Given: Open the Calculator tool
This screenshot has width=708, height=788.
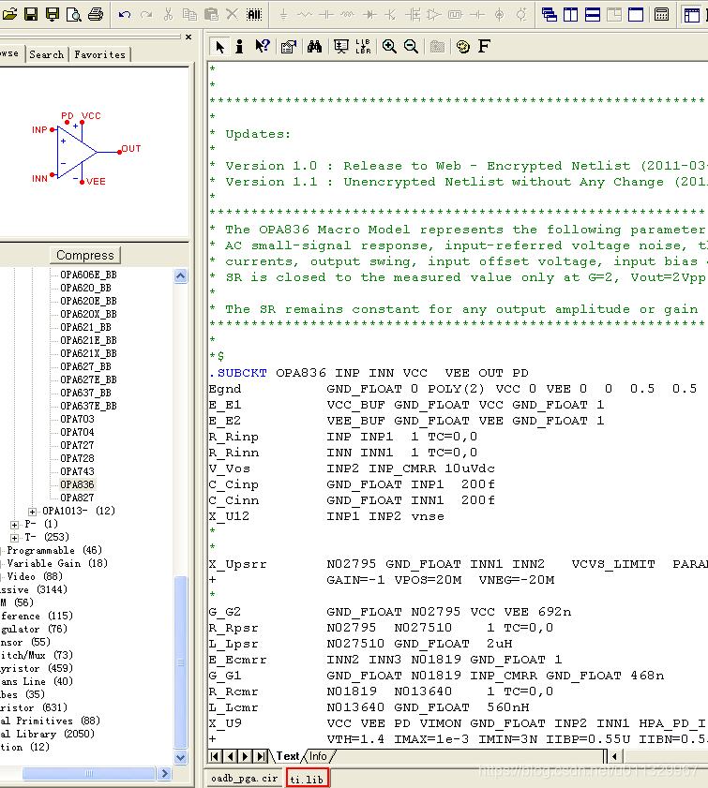Looking at the screenshot, I should (x=662, y=15).
